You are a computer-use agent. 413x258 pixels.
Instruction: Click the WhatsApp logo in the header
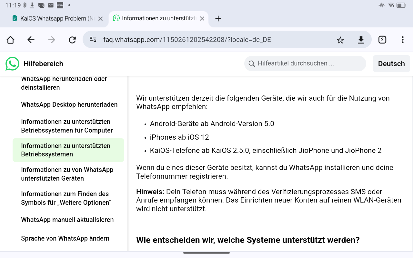pos(12,64)
